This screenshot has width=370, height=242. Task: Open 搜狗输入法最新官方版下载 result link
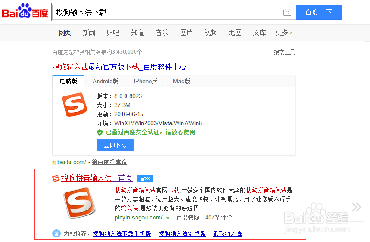point(119,67)
